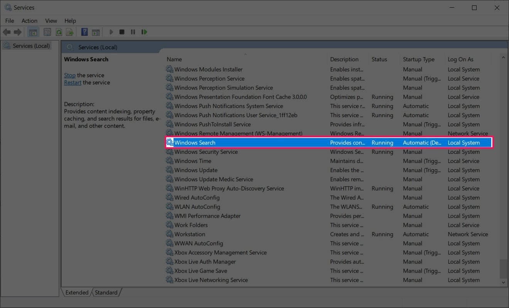Click the scroll down arrow of services list
The height and width of the screenshot is (308, 509).
[x=503, y=283]
